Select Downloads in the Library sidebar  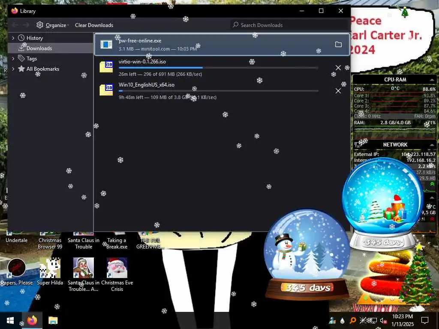tap(51, 48)
